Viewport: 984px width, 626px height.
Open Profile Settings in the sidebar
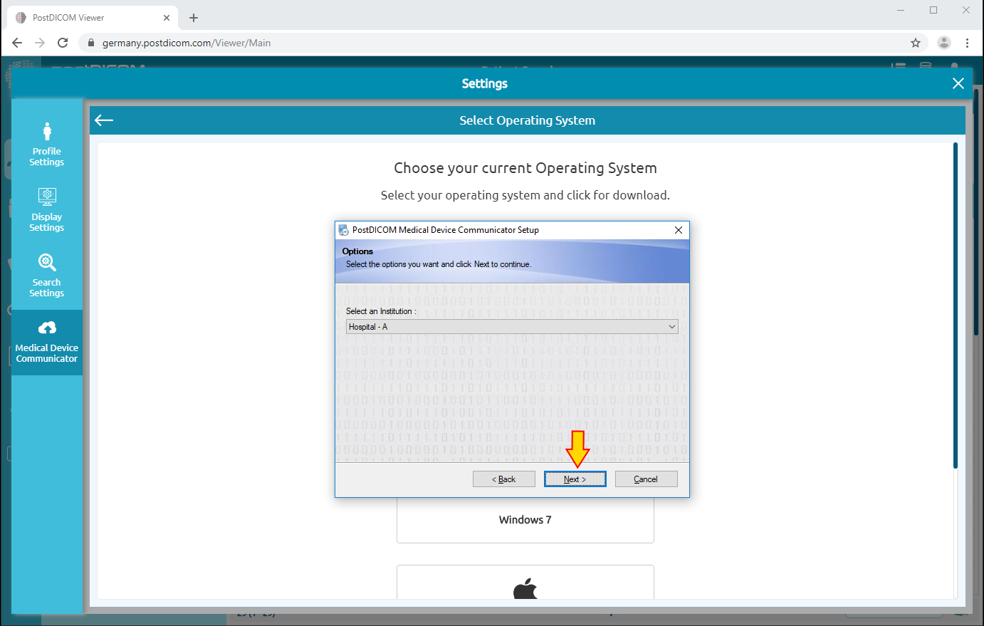pos(47,145)
